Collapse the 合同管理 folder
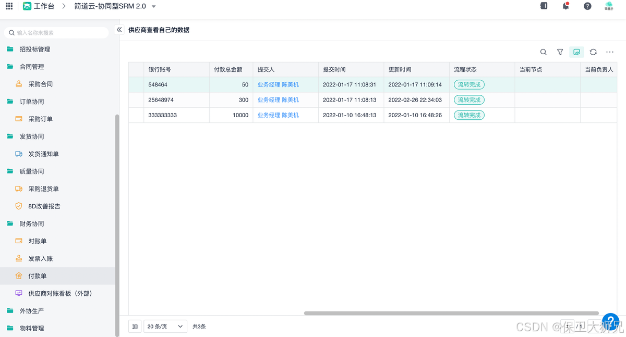This screenshot has width=626, height=337. pyautogui.click(x=10, y=67)
